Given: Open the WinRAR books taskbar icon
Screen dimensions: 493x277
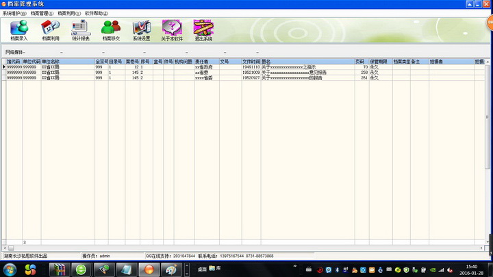Looking at the screenshot, I should point(60,269).
